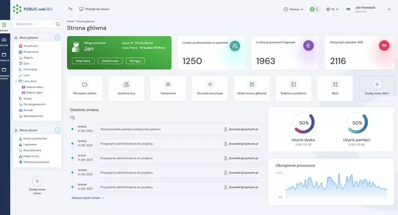Switch to the System sidebar tab
Image resolution: width=398 pixels, height=215 pixels.
coord(4,41)
